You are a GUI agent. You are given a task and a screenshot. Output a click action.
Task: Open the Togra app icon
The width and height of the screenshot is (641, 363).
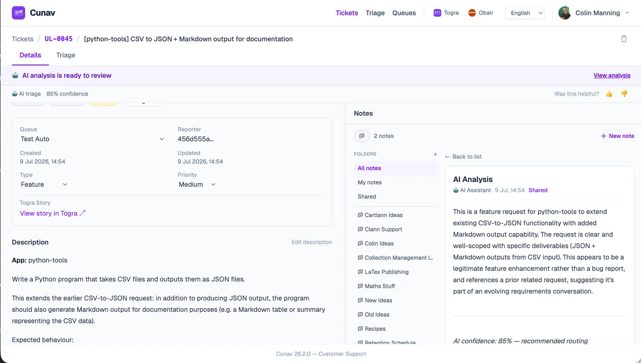(437, 13)
